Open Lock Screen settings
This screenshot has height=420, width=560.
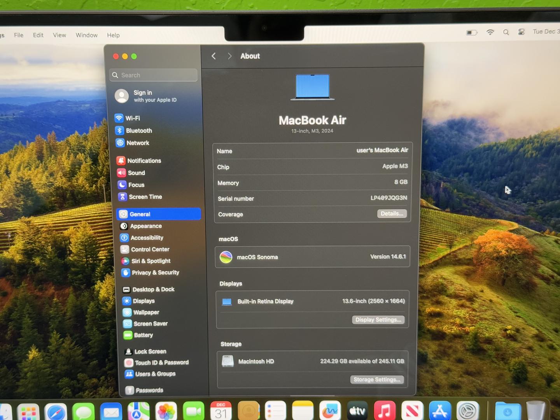(x=145, y=352)
